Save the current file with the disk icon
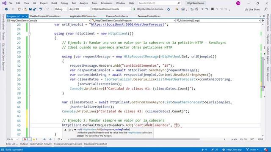The width and height of the screenshot is (271, 152). (x=30, y=9)
